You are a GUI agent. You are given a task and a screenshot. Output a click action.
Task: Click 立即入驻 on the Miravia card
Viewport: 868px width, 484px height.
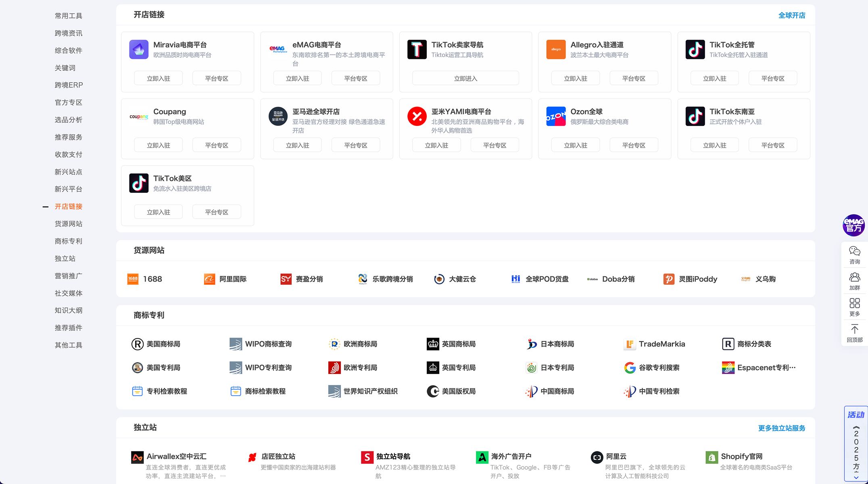[159, 78]
